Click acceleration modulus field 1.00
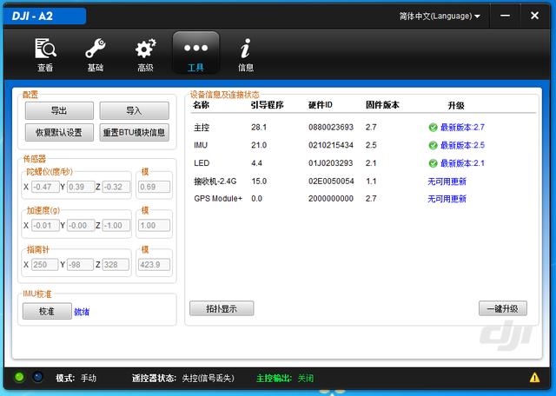 point(155,226)
